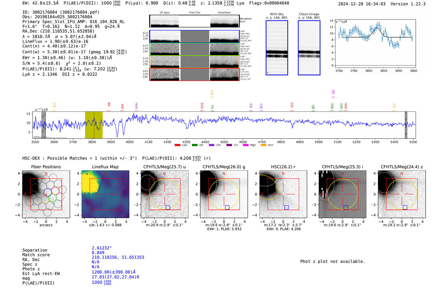Click the Weighted Sum 2D spectrum strip
This screenshot has width=448, height=305.
tap(194, 21)
